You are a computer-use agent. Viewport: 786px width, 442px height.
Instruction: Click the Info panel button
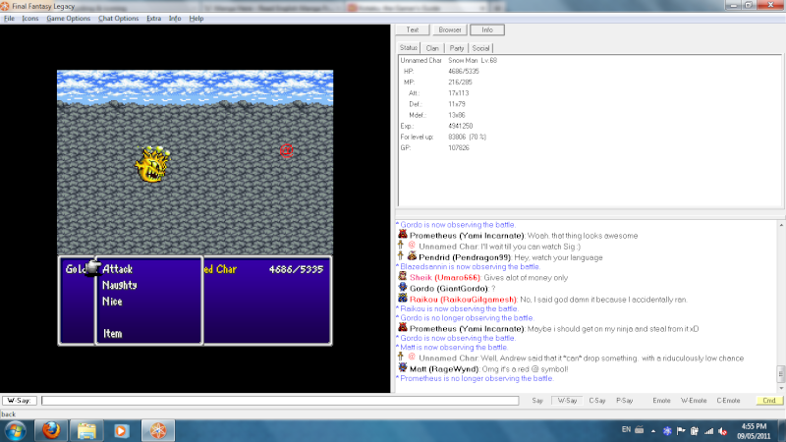pos(487,30)
